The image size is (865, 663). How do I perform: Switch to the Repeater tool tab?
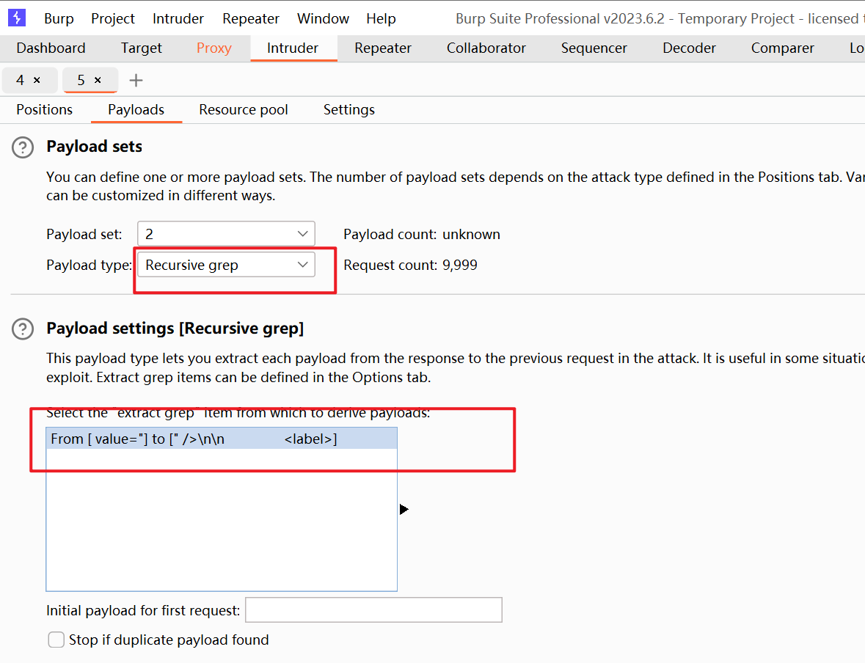[x=382, y=48]
